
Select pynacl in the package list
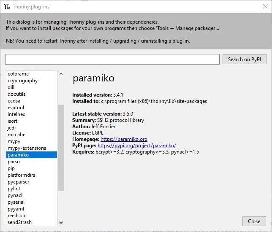[x=32, y=195]
